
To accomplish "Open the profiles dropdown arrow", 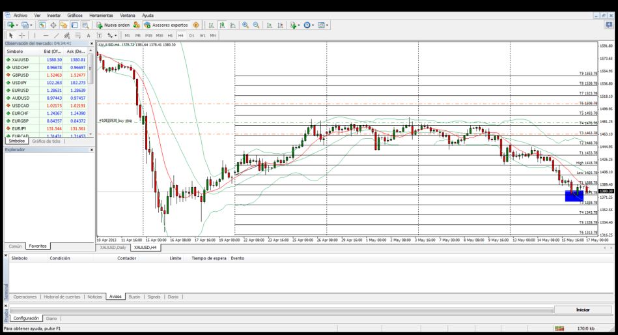I will (x=31, y=25).
